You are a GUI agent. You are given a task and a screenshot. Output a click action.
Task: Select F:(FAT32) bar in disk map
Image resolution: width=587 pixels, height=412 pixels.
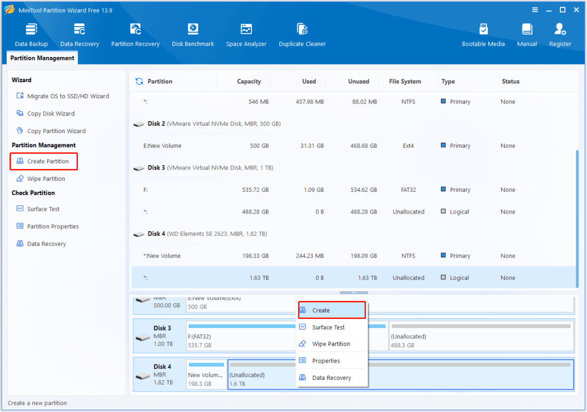(287, 336)
